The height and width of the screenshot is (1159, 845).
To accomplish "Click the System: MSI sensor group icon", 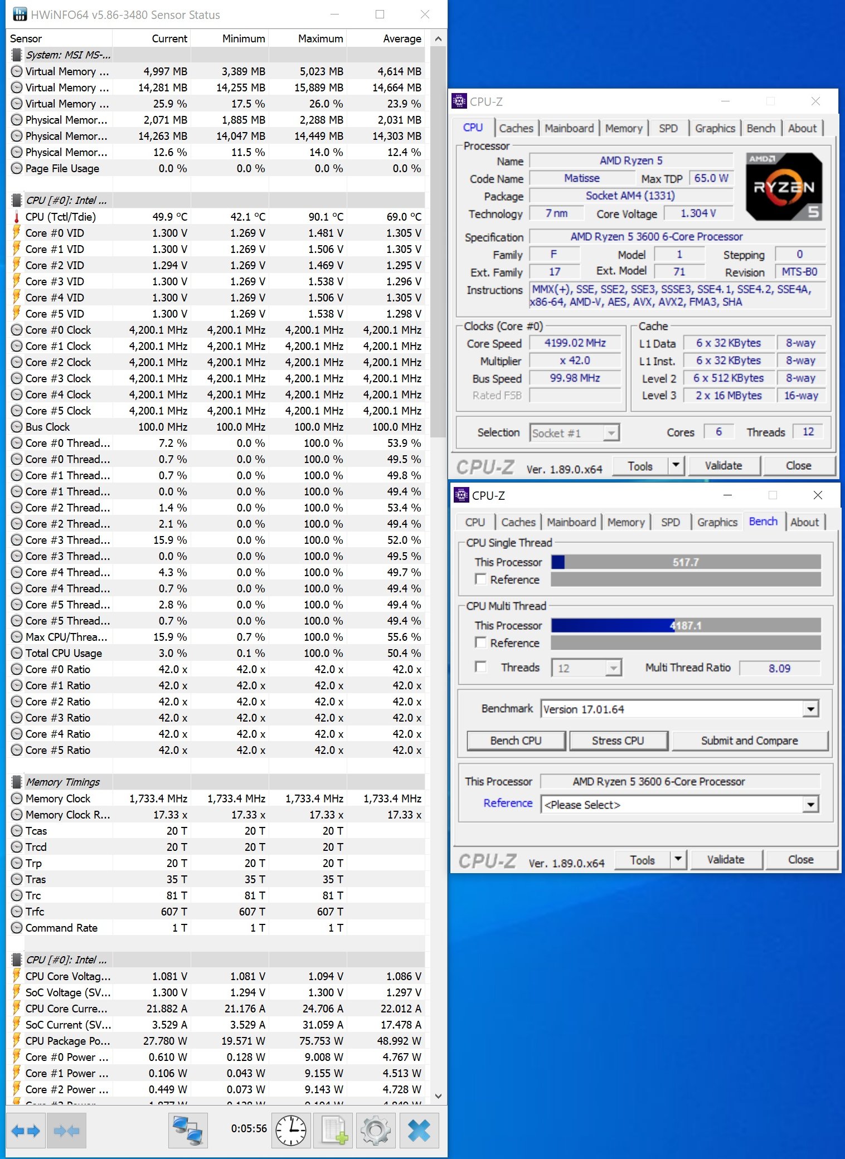I will pos(17,55).
